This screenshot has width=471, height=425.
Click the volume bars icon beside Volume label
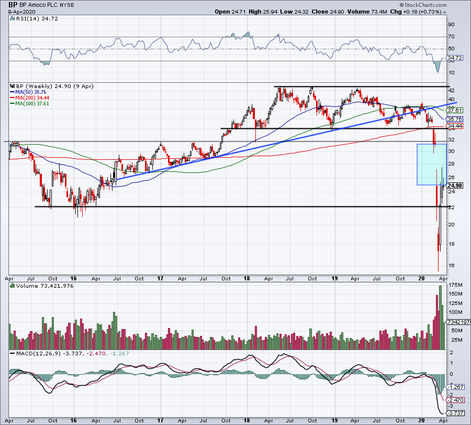(x=12, y=286)
